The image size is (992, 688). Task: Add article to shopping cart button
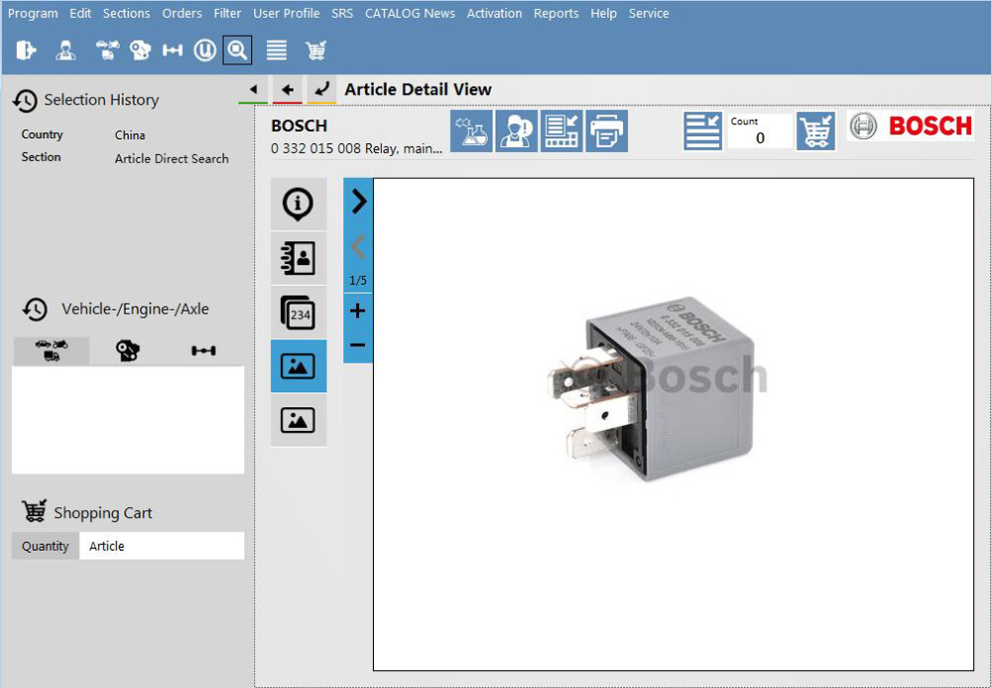point(816,131)
